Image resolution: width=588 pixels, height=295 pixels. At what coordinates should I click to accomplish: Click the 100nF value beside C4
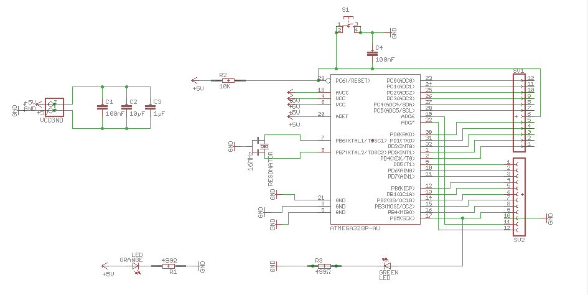(x=385, y=60)
